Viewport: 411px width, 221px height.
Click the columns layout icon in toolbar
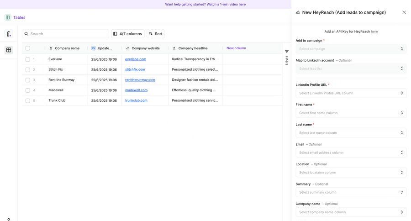coord(115,34)
